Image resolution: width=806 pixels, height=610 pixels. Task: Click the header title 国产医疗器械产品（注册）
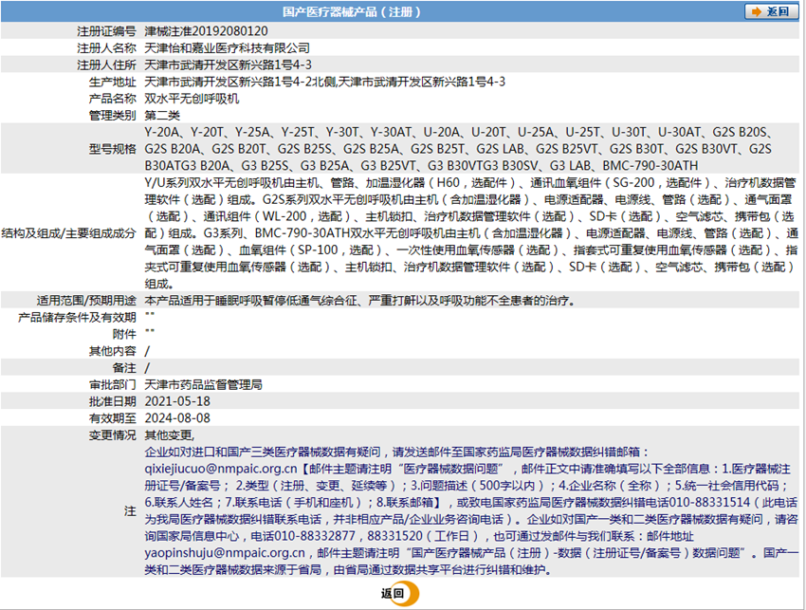[352, 11]
